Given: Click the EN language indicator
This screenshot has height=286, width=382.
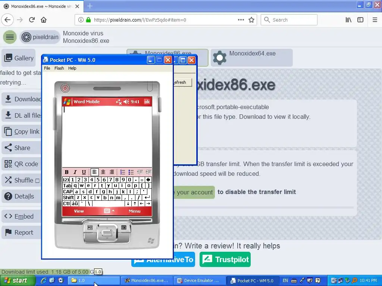Looking at the screenshot, I should [285, 280].
